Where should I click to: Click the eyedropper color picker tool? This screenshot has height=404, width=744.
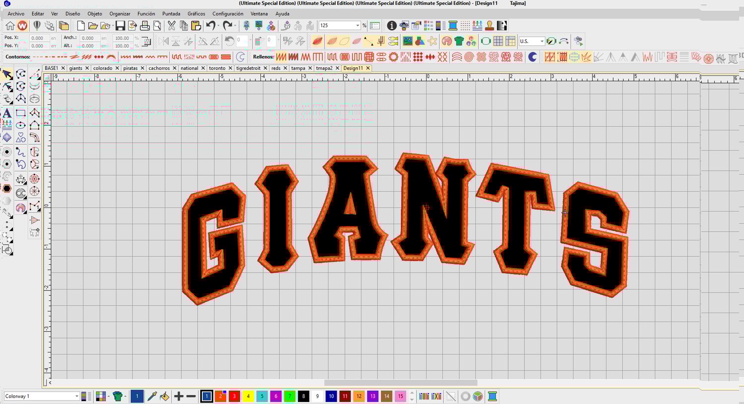pos(152,396)
